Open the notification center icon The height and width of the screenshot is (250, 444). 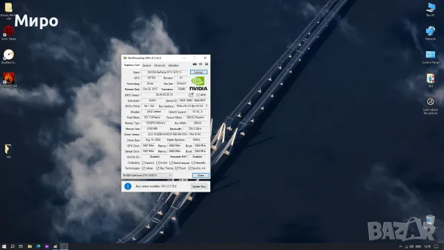click(x=436, y=247)
